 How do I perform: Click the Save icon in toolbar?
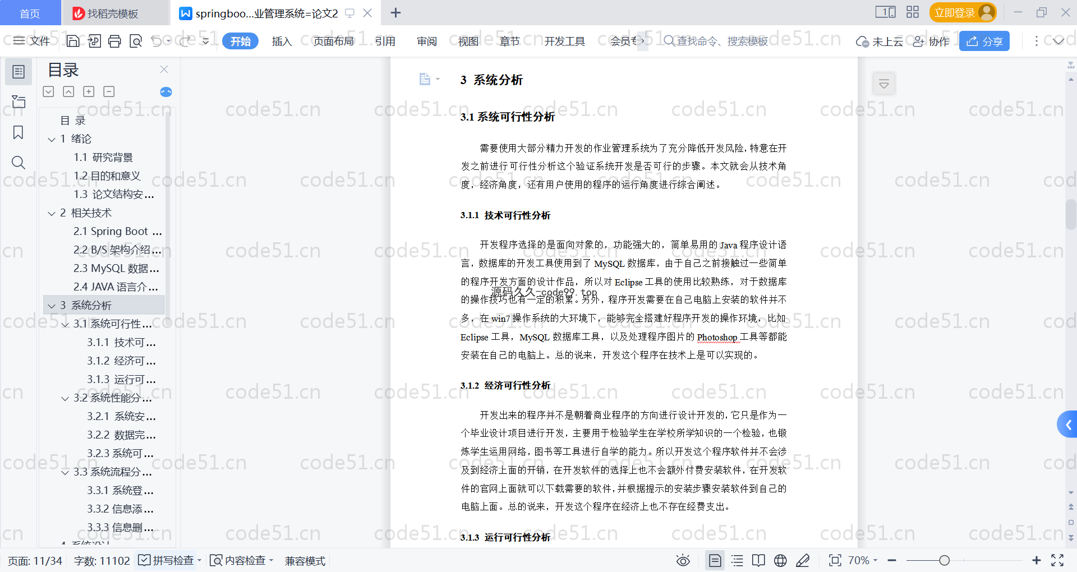73,41
